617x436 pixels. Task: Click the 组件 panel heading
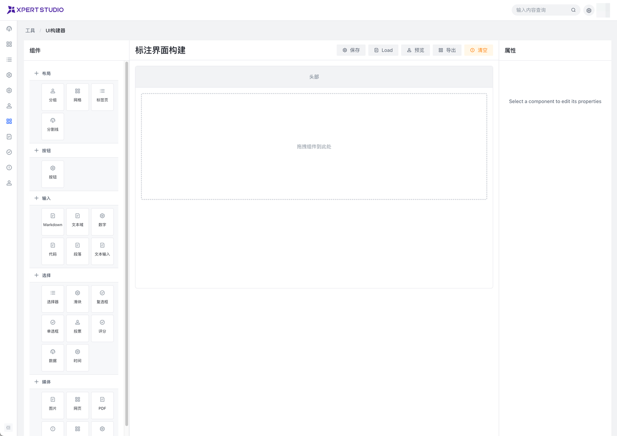tap(35, 50)
